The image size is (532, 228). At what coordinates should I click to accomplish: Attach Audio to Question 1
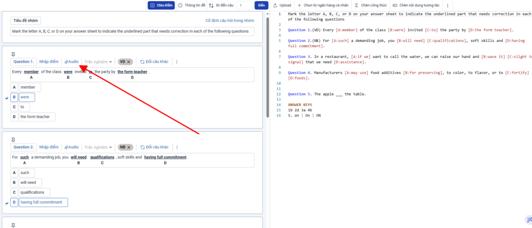[x=72, y=62]
